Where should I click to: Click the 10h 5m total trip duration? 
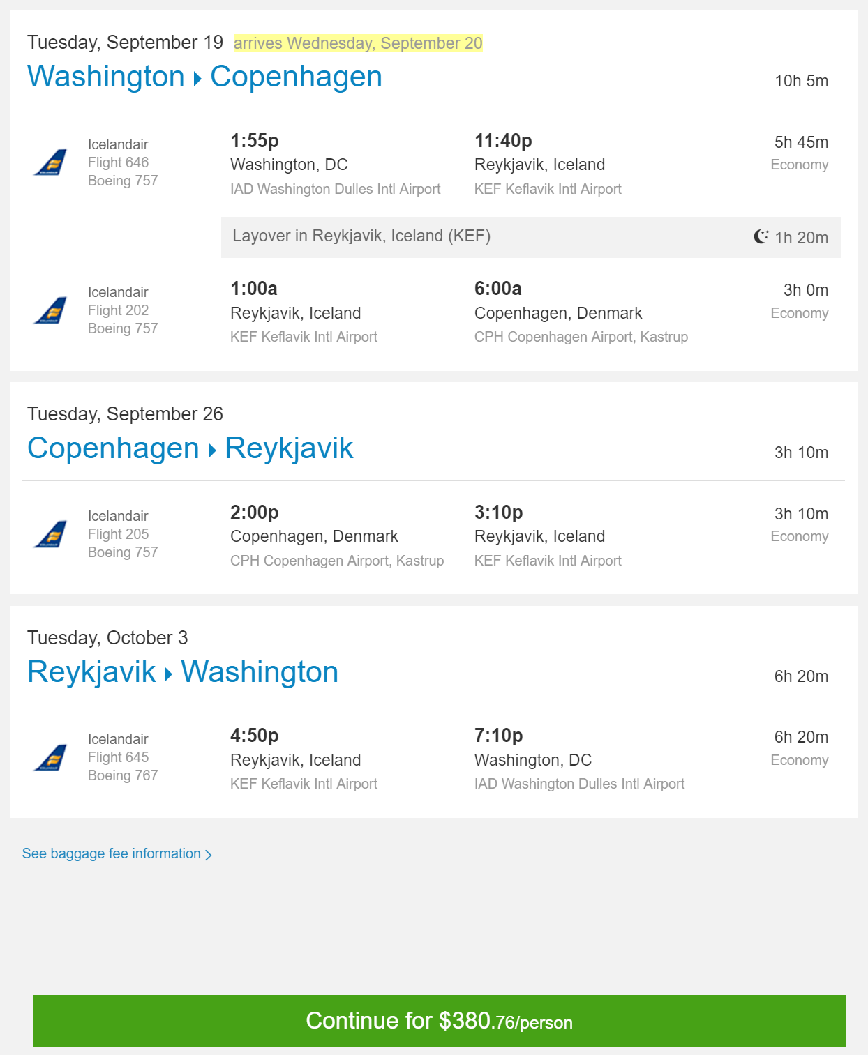point(802,81)
